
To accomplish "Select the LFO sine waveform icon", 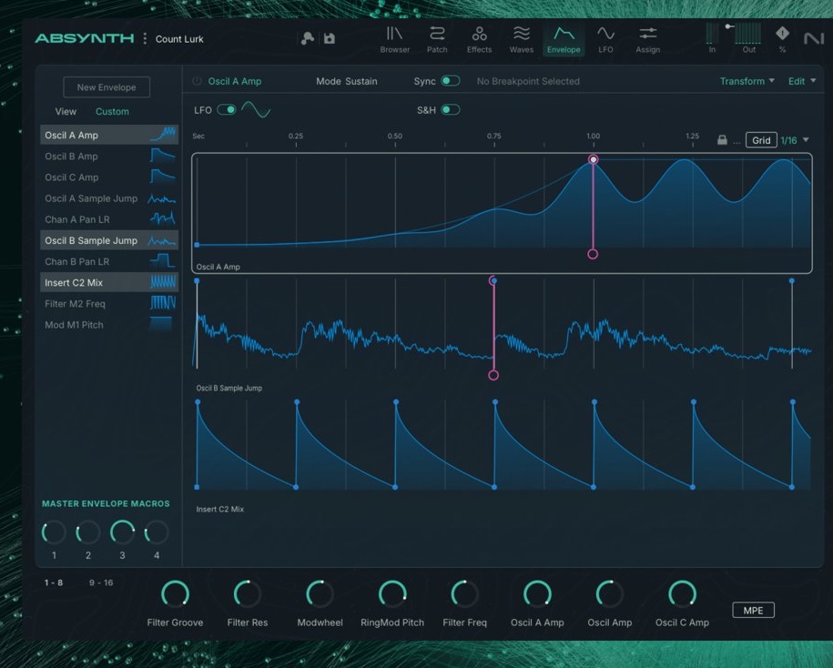I will (x=256, y=110).
